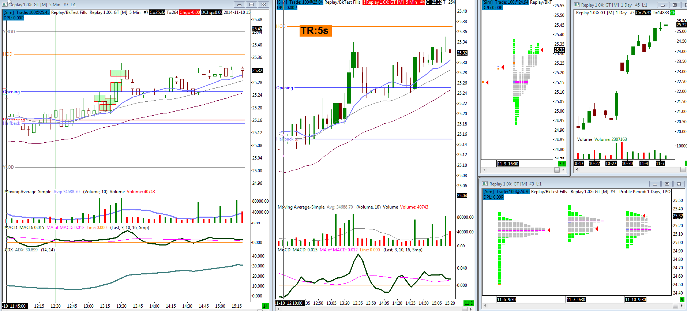Viewport: 687px width, 311px height.
Task: Click left scroll arrow of the 1 Day chart
Action: coord(577,169)
